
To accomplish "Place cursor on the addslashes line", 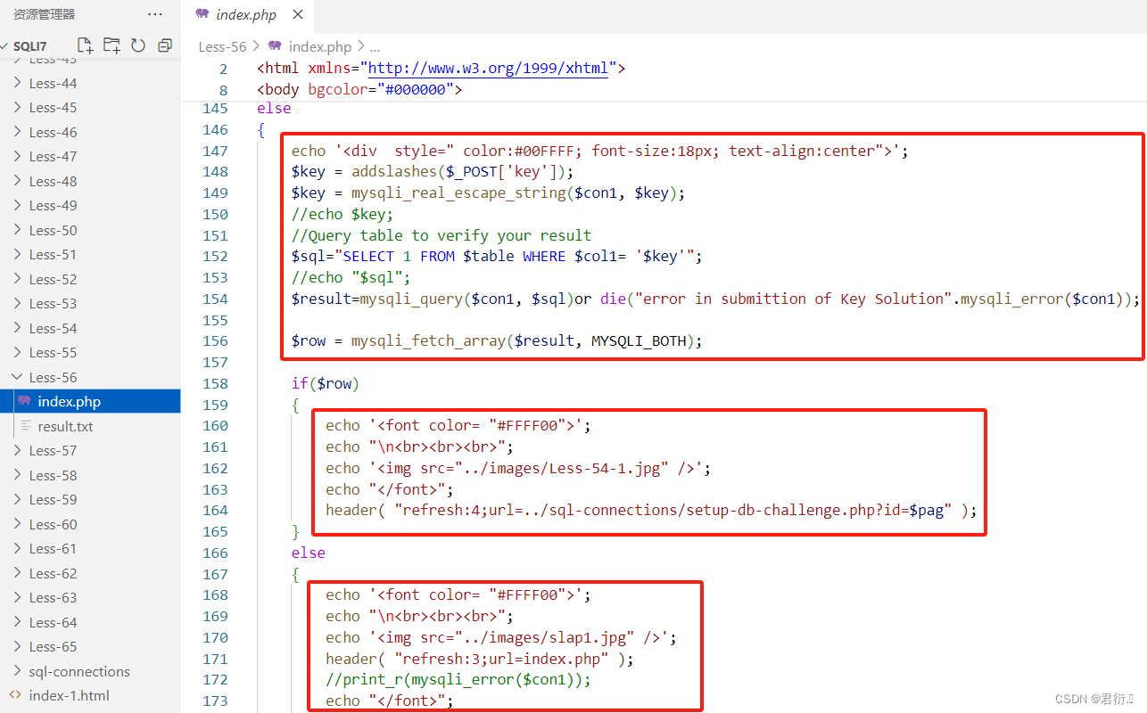I will pyautogui.click(x=433, y=172).
